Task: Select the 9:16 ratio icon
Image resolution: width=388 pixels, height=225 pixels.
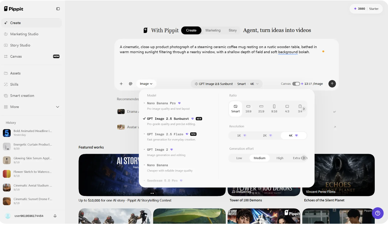Action: point(274,109)
